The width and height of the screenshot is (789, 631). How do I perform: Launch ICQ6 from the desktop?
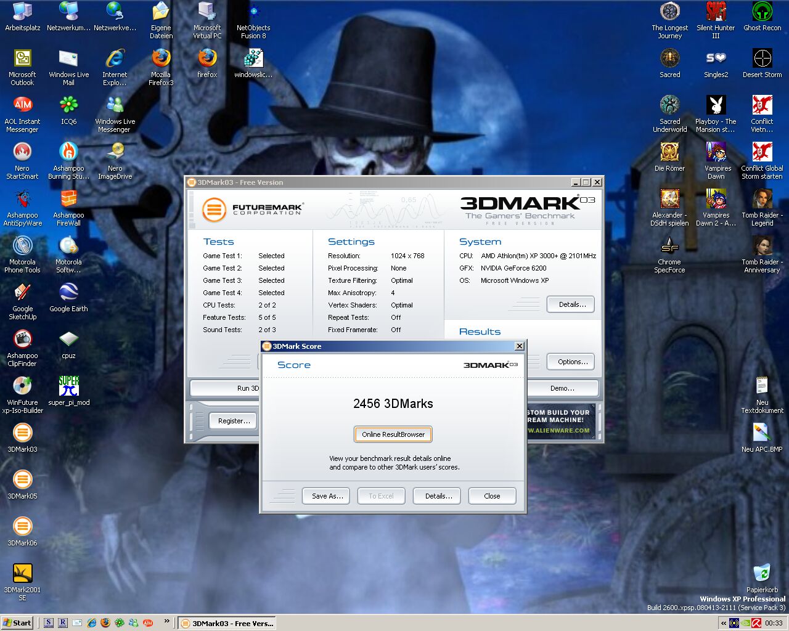coord(69,110)
